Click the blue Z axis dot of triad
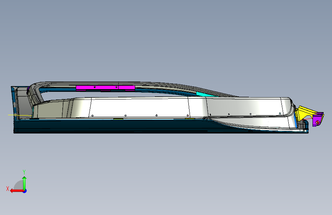The width and height of the screenshot is (332, 215). [x=25, y=191]
